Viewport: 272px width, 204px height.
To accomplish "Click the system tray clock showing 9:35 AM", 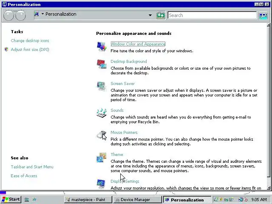I will [x=259, y=199].
